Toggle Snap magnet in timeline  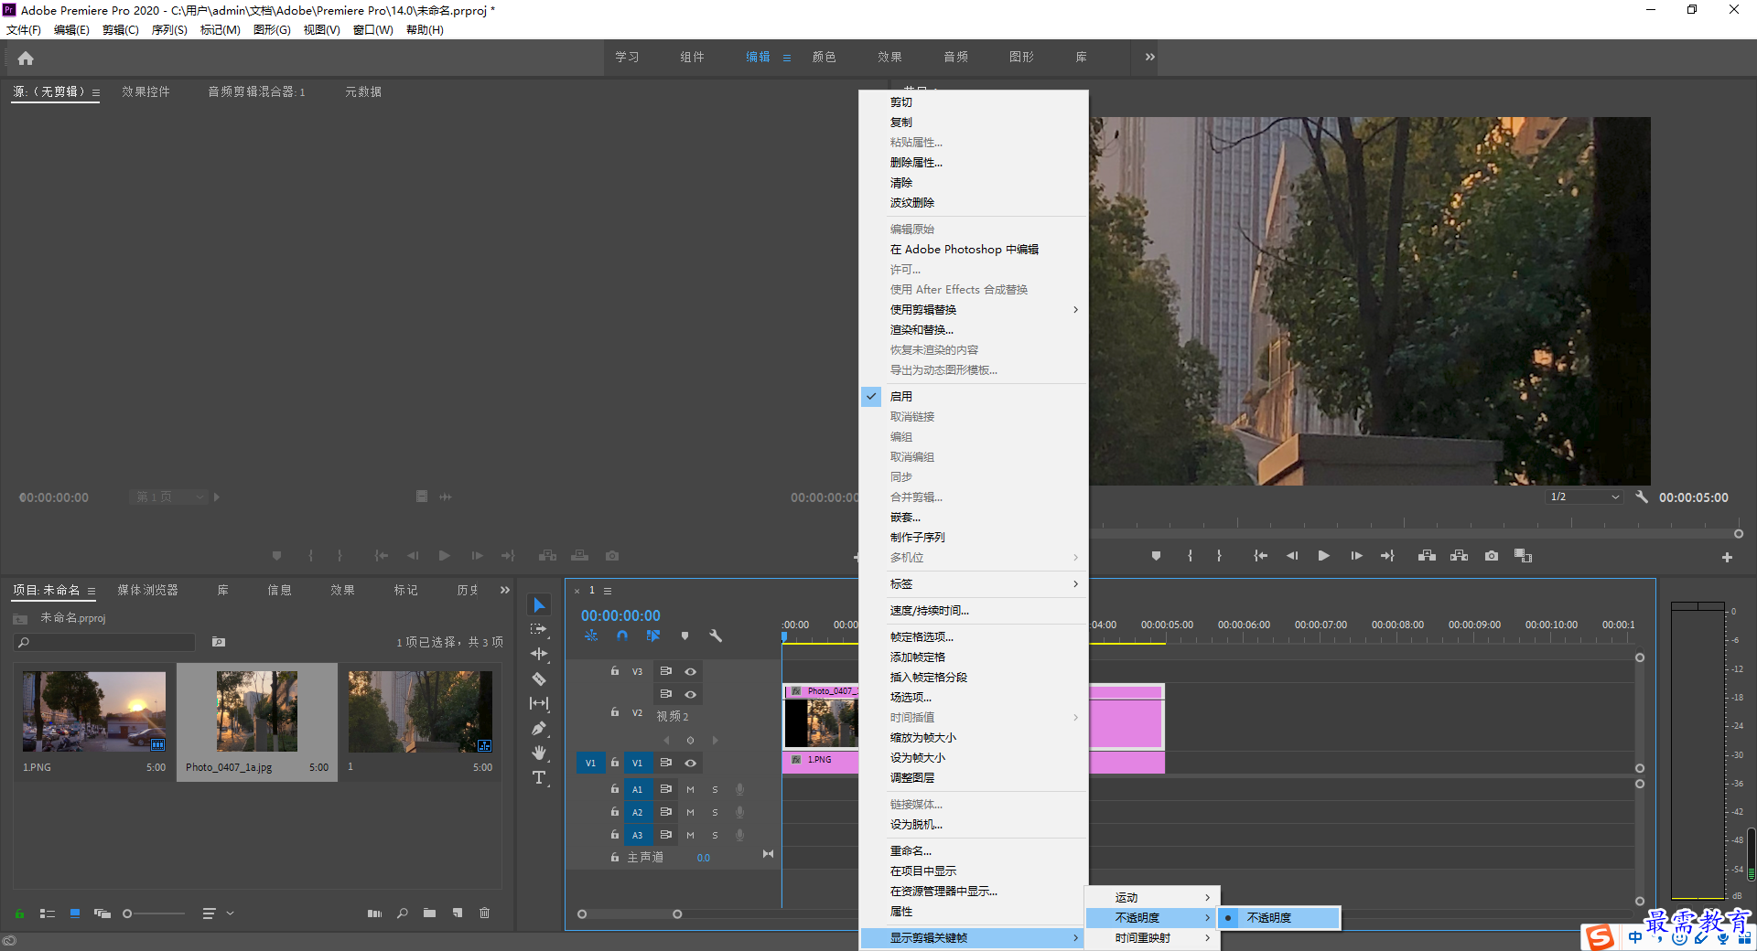622,636
